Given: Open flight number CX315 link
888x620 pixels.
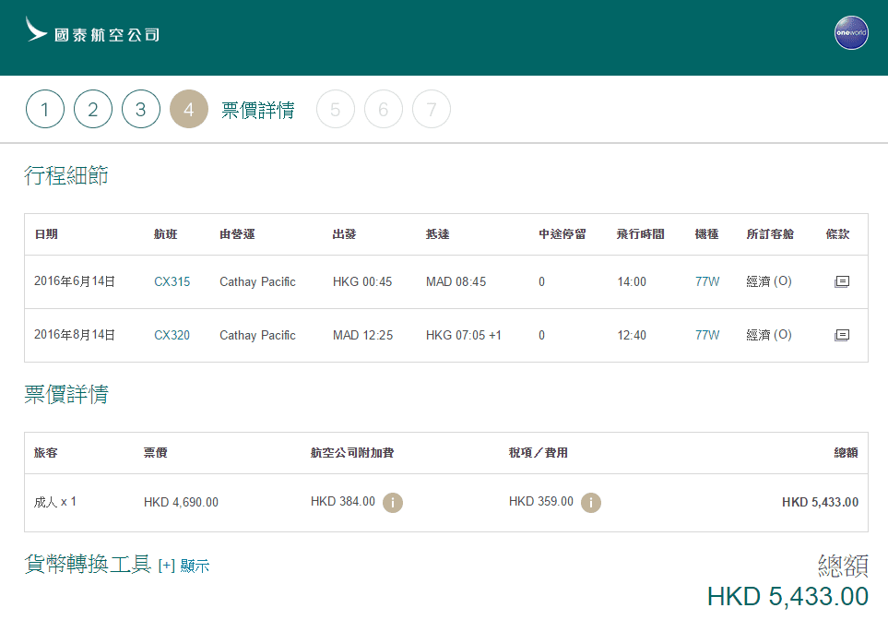Looking at the screenshot, I should click(172, 281).
